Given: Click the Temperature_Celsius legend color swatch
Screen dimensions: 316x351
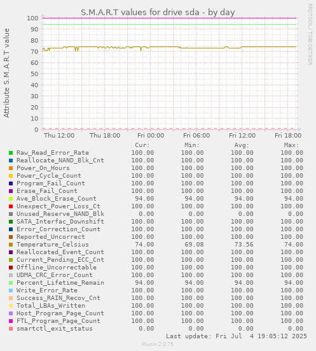Looking at the screenshot, I should pyautogui.click(x=11, y=245).
